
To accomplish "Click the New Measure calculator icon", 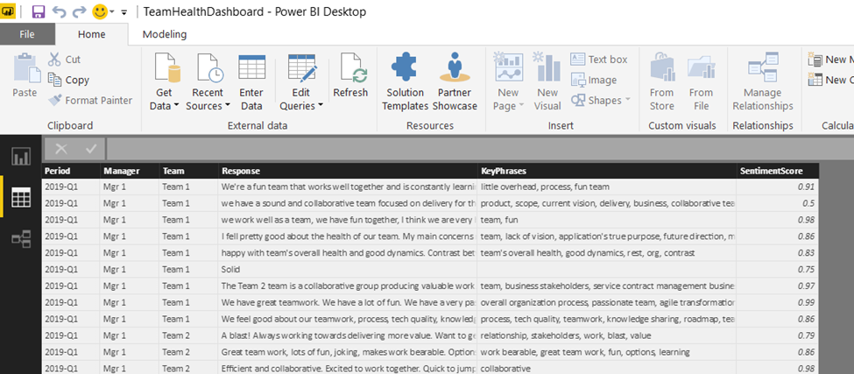I will 815,60.
